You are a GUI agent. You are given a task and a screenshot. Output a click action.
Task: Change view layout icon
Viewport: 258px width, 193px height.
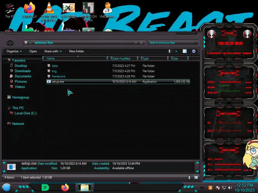point(171,51)
